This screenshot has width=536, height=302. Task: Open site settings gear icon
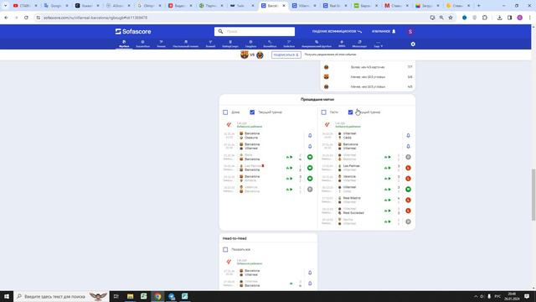(x=413, y=44)
